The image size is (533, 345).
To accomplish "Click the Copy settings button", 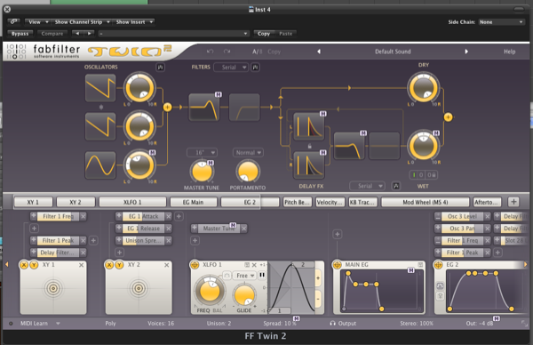I will [x=264, y=33].
